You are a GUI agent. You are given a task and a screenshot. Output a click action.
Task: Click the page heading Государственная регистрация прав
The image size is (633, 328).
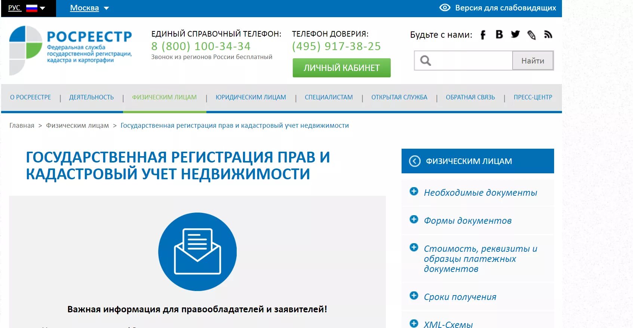click(178, 165)
